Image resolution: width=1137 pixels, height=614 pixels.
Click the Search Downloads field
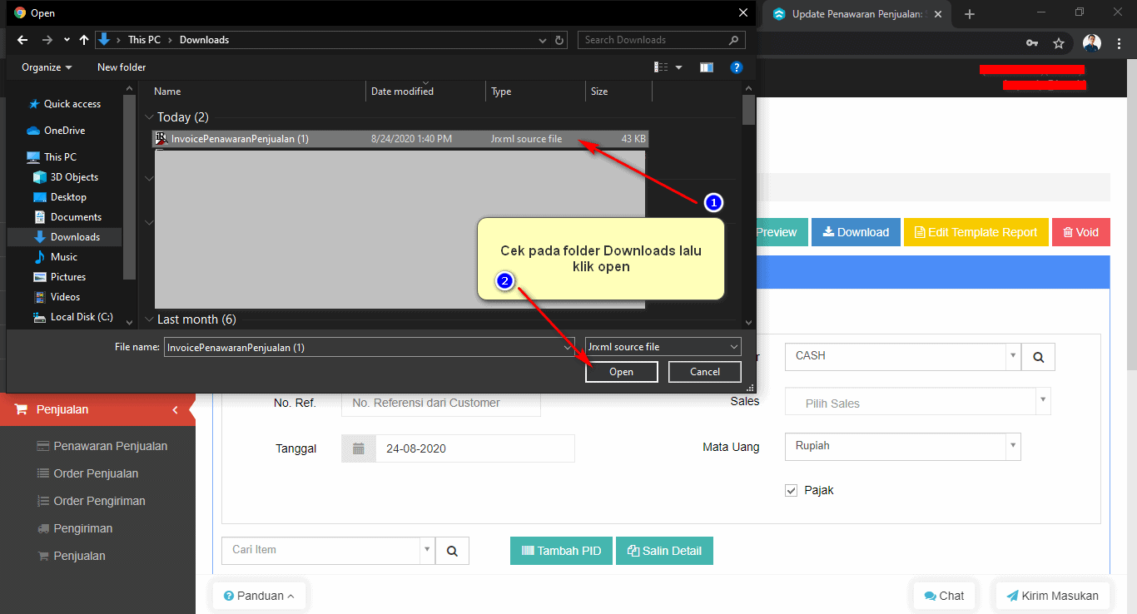point(661,40)
